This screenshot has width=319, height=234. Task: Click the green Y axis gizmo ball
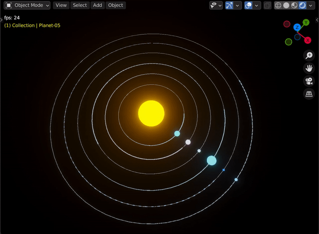[x=306, y=23]
